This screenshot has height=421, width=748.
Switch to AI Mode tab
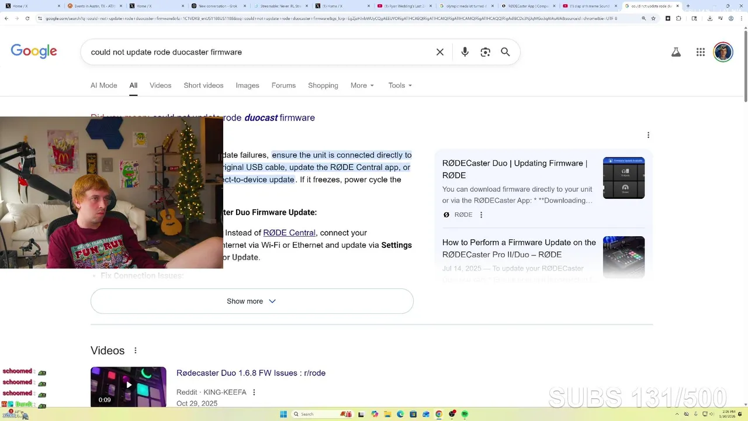tap(104, 85)
